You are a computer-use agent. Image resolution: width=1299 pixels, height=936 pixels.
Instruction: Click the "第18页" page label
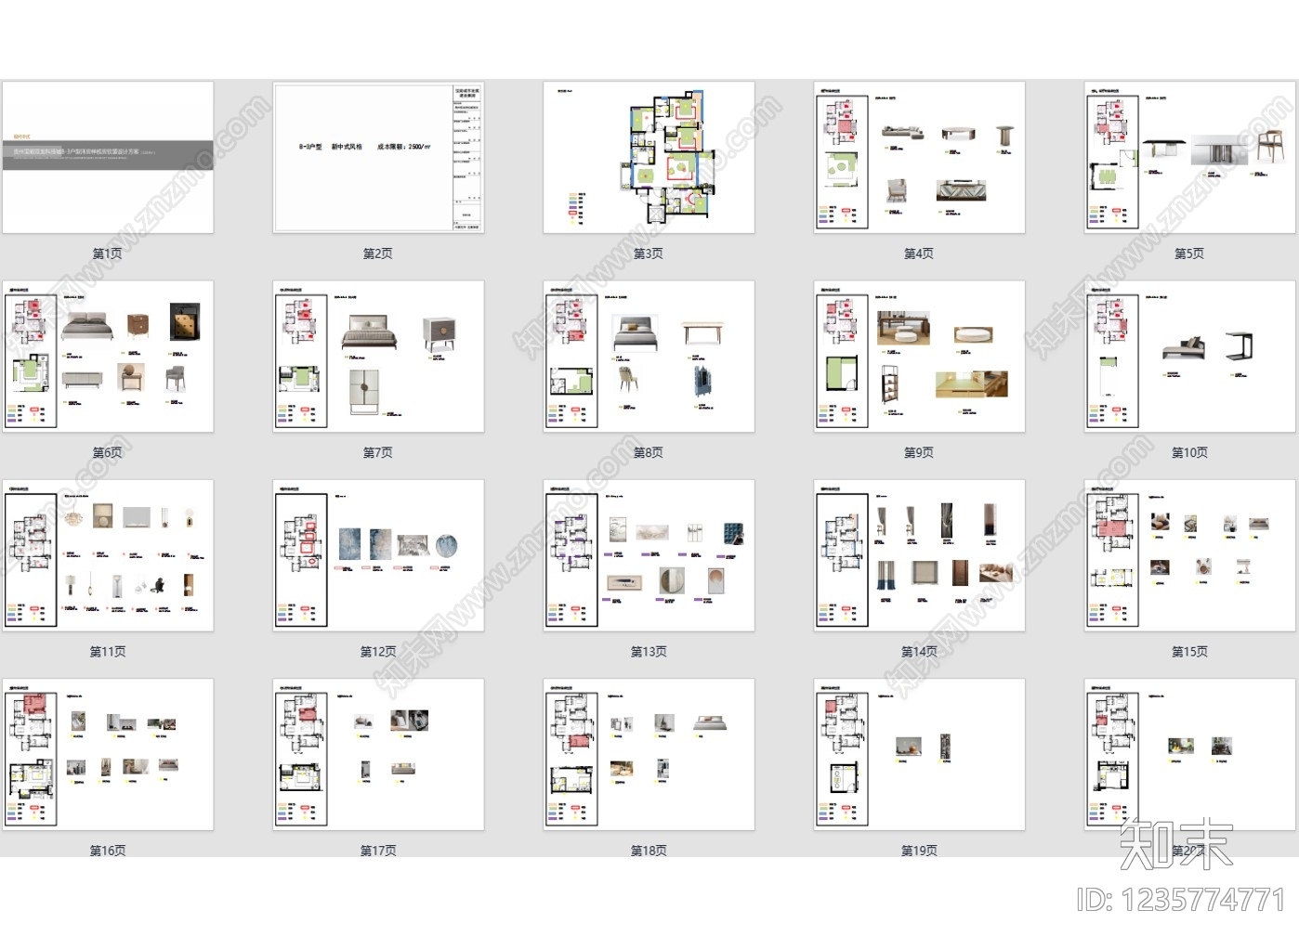coord(649,851)
